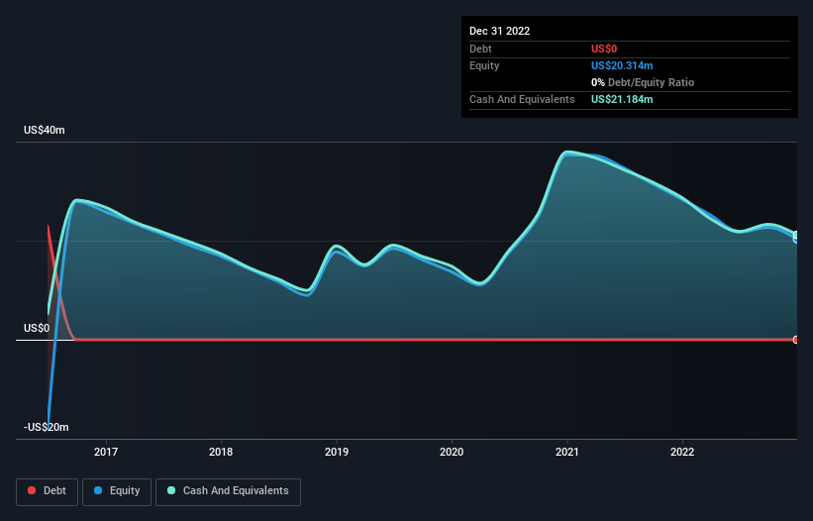
Task: Click the teal Cash legend dot
Action: click(171, 490)
